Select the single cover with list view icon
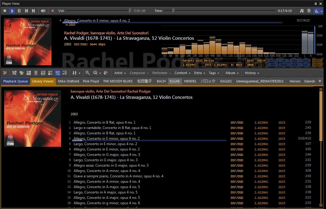Screen dimensions: 326x209 (36, 73)
